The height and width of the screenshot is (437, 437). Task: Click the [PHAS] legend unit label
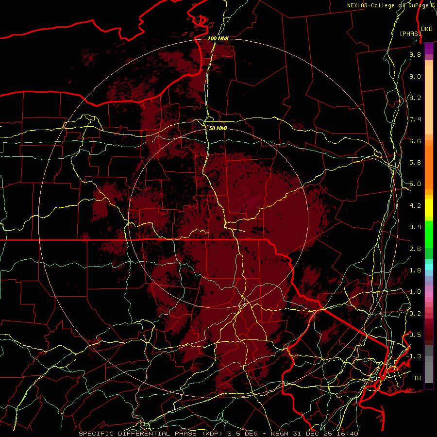[410, 34]
